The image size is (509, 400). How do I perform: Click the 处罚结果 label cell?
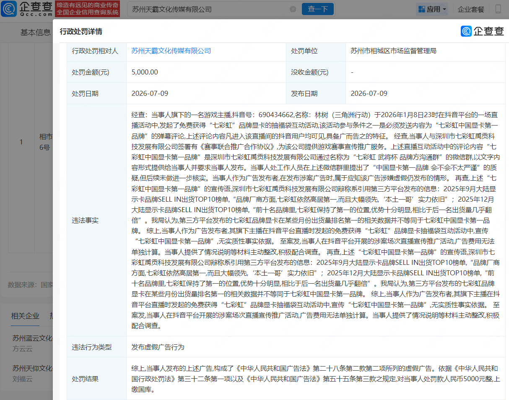pyautogui.click(x=97, y=379)
